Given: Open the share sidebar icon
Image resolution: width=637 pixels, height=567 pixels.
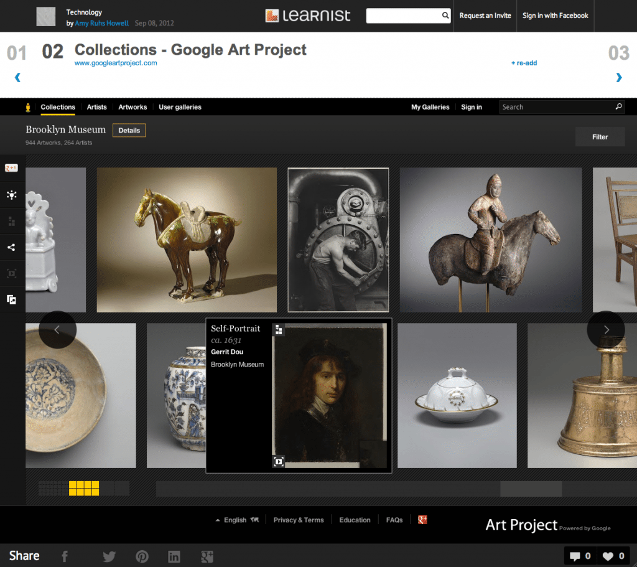Looking at the screenshot, I should [12, 247].
